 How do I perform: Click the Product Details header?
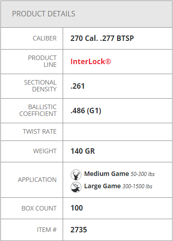(44, 14)
